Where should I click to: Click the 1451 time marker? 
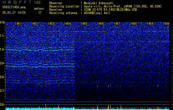[18, 24]
